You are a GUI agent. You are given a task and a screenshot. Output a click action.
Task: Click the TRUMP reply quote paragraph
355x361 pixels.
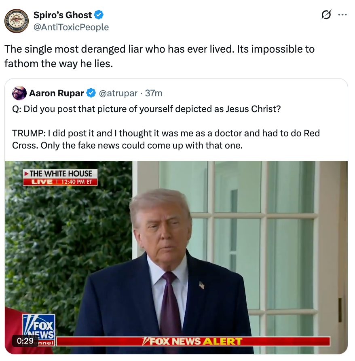[166, 139]
